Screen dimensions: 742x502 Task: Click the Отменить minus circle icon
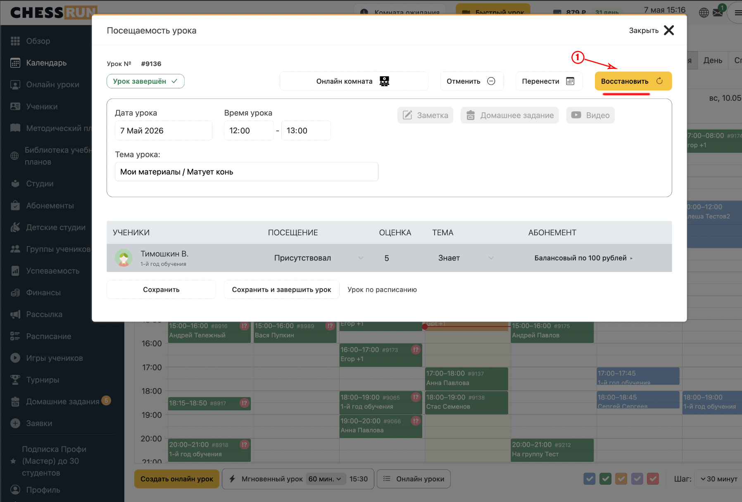click(x=491, y=81)
